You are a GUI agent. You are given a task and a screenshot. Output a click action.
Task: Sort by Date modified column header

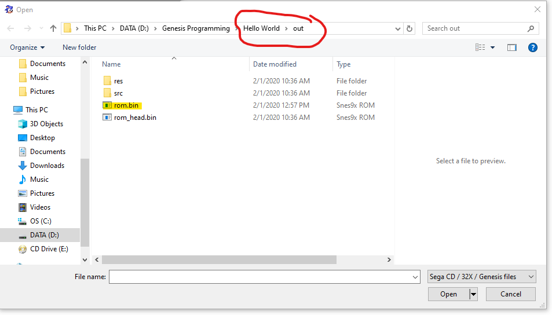[x=275, y=64]
